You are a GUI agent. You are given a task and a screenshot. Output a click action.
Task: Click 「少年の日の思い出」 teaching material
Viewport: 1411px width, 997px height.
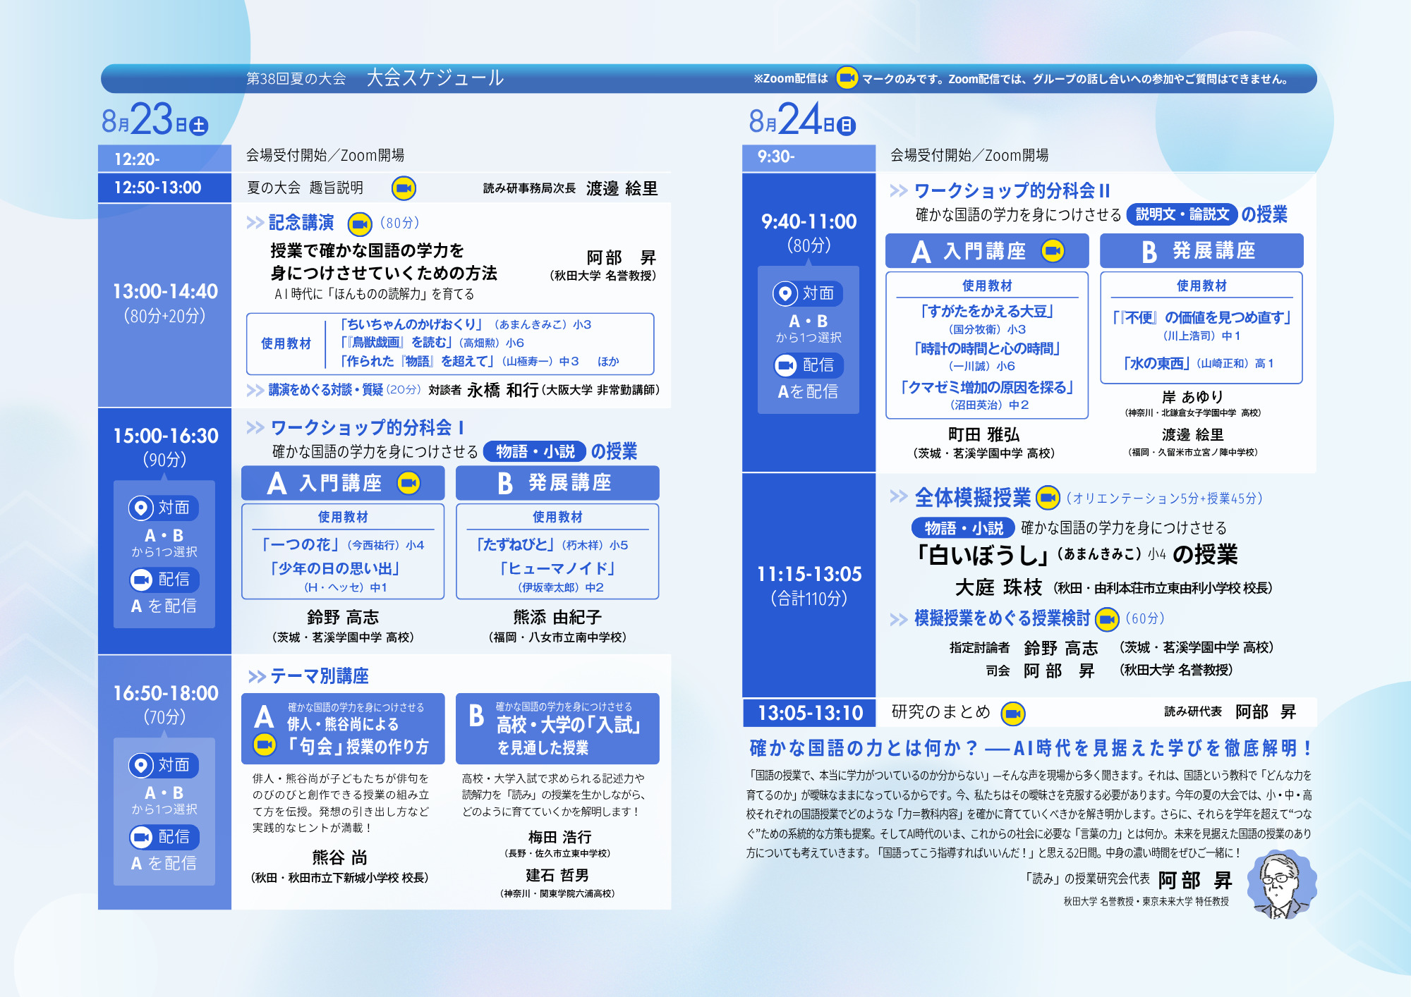pos(334,568)
